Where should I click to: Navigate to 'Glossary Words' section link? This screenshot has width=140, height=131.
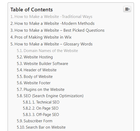(51, 44)
